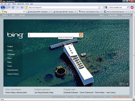Close 'How to convert Excel column' tab
Screen dimensions: 135x101
127,12
